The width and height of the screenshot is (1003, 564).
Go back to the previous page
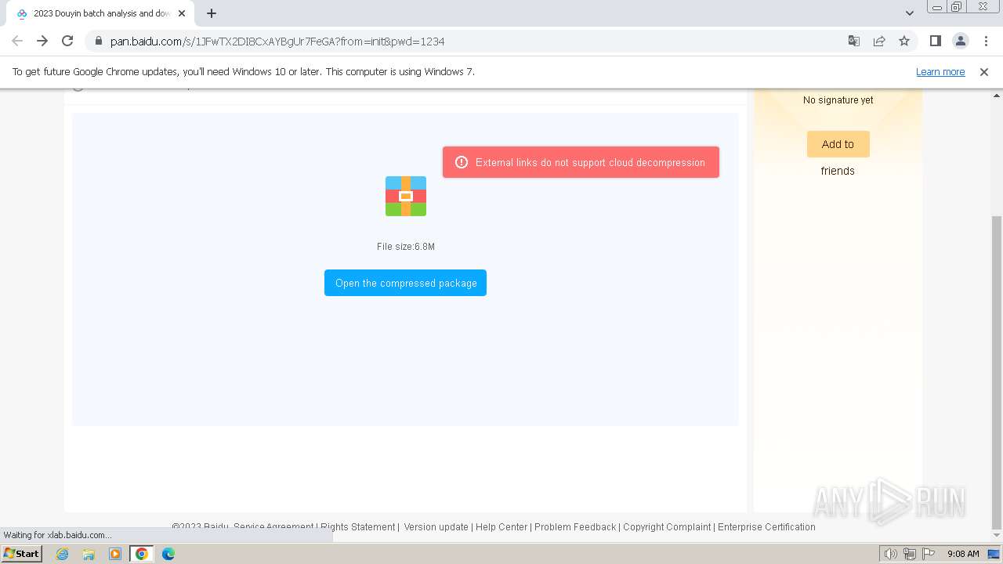click(x=17, y=42)
